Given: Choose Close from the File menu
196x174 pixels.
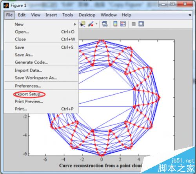Looking at the screenshot, I should click(x=41, y=39).
